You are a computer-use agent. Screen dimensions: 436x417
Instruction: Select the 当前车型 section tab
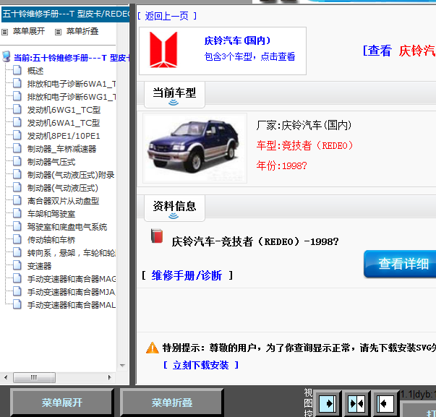(174, 95)
